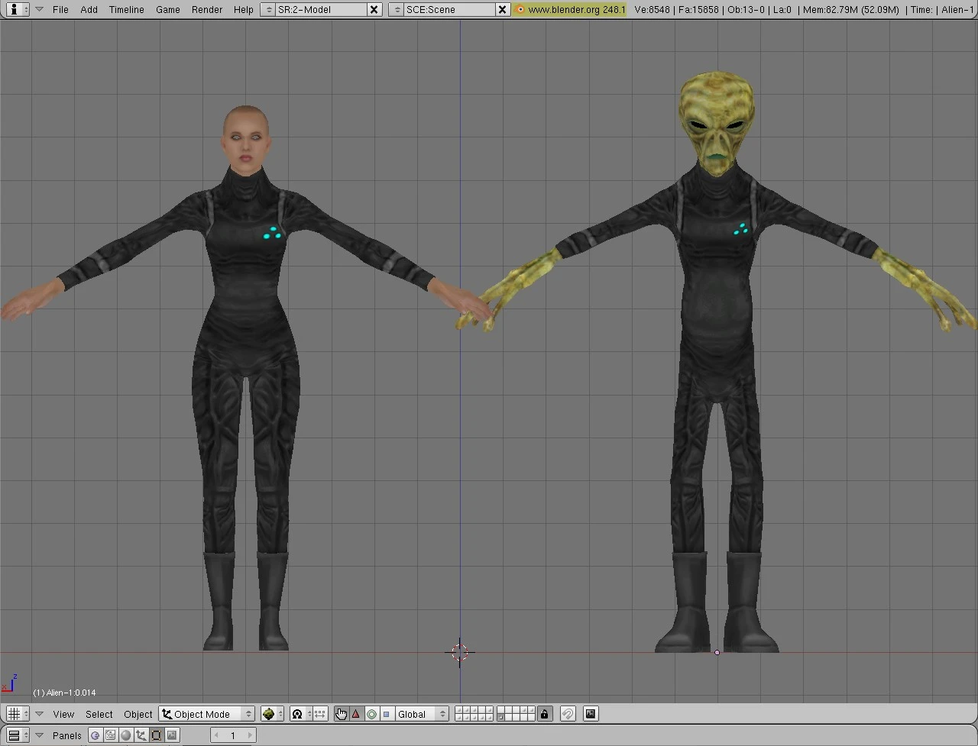Open the Timeline menu
This screenshot has width=978, height=746.
(126, 9)
